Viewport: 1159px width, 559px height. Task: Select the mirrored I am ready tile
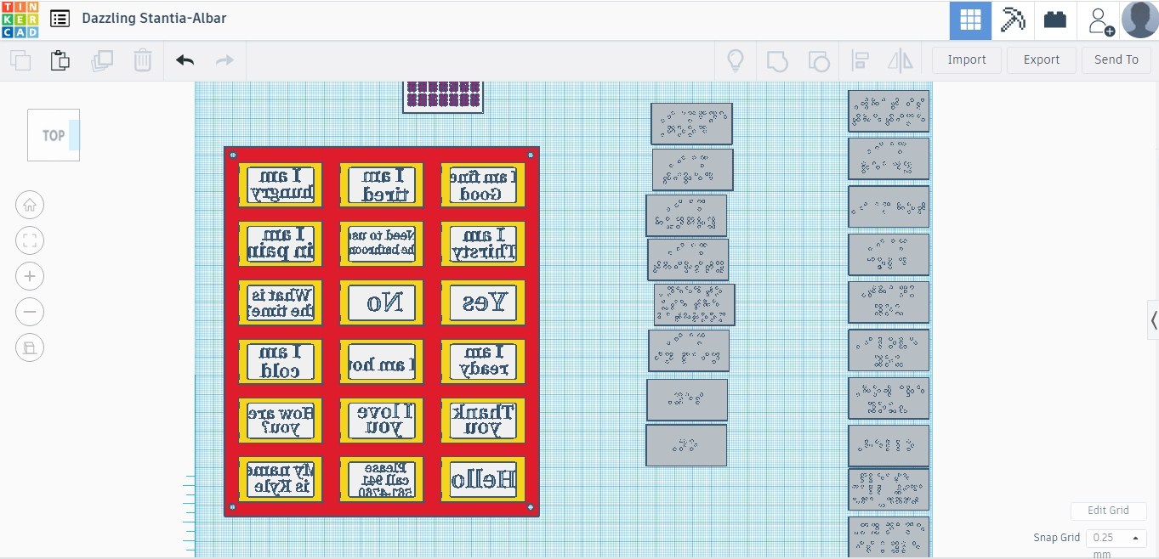pyautogui.click(x=482, y=361)
